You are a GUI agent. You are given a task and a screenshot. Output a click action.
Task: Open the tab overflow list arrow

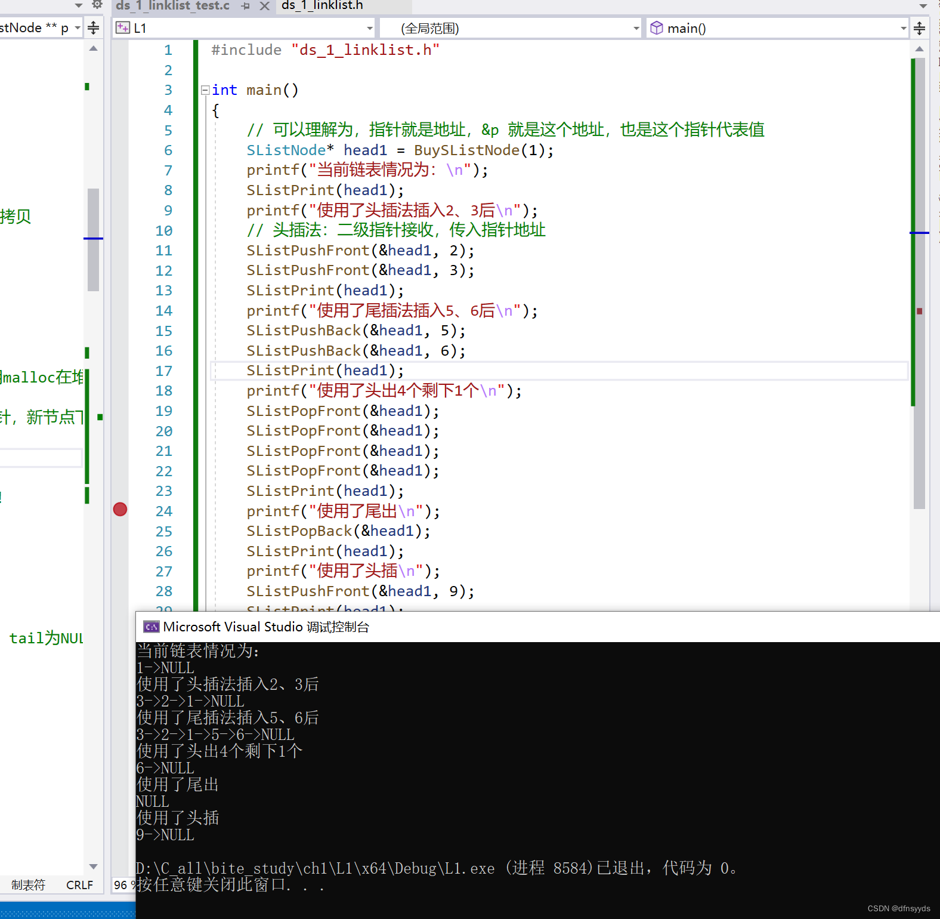pyautogui.click(x=923, y=6)
